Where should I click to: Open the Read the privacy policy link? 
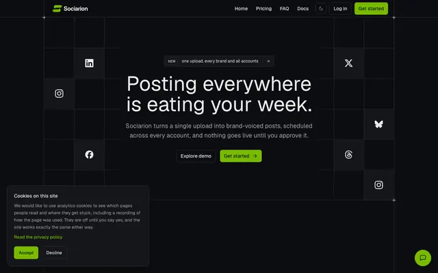pyautogui.click(x=38, y=237)
